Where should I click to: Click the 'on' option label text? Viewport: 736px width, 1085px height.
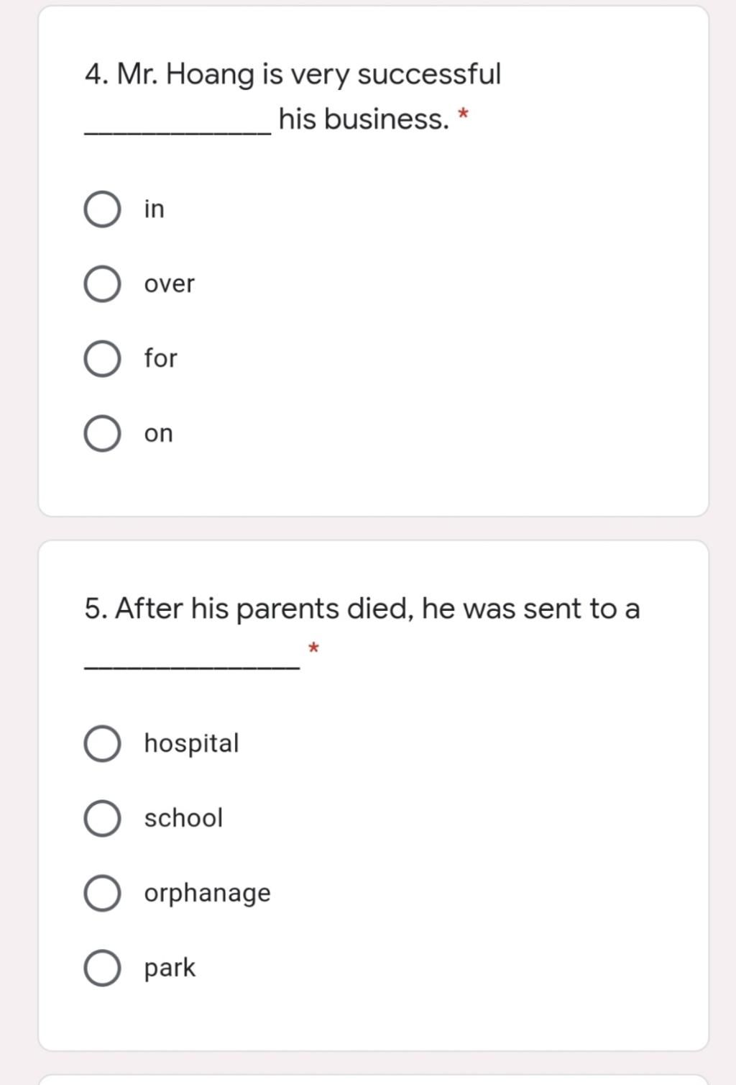[158, 434]
